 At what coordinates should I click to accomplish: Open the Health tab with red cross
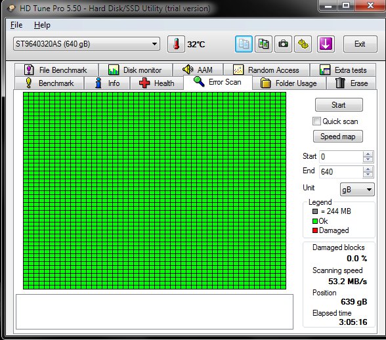(156, 83)
